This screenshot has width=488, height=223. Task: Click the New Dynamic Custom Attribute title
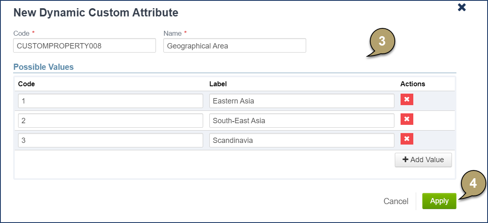(96, 13)
